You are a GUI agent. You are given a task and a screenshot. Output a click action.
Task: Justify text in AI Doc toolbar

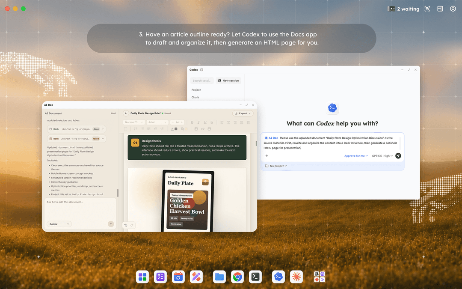(x=242, y=122)
